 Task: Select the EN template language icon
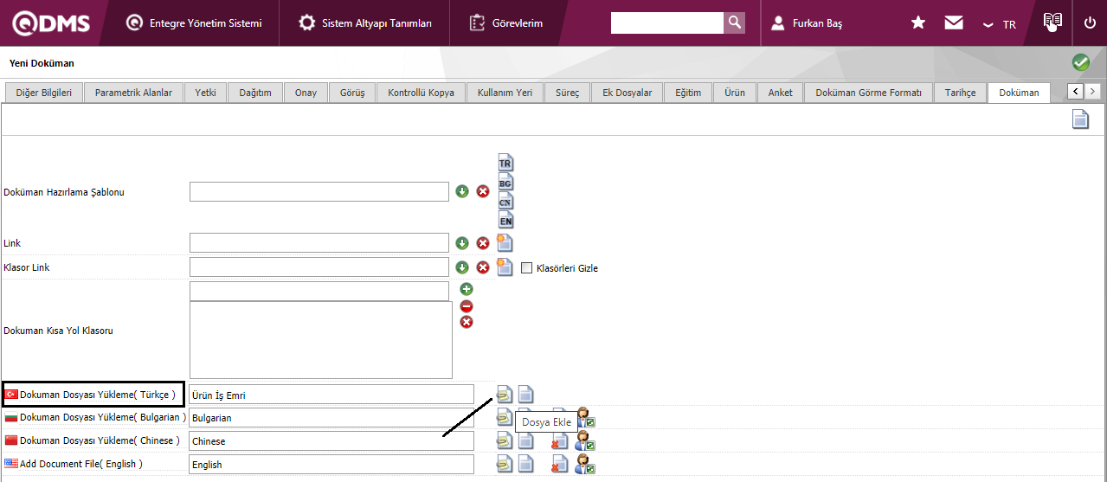[505, 220]
